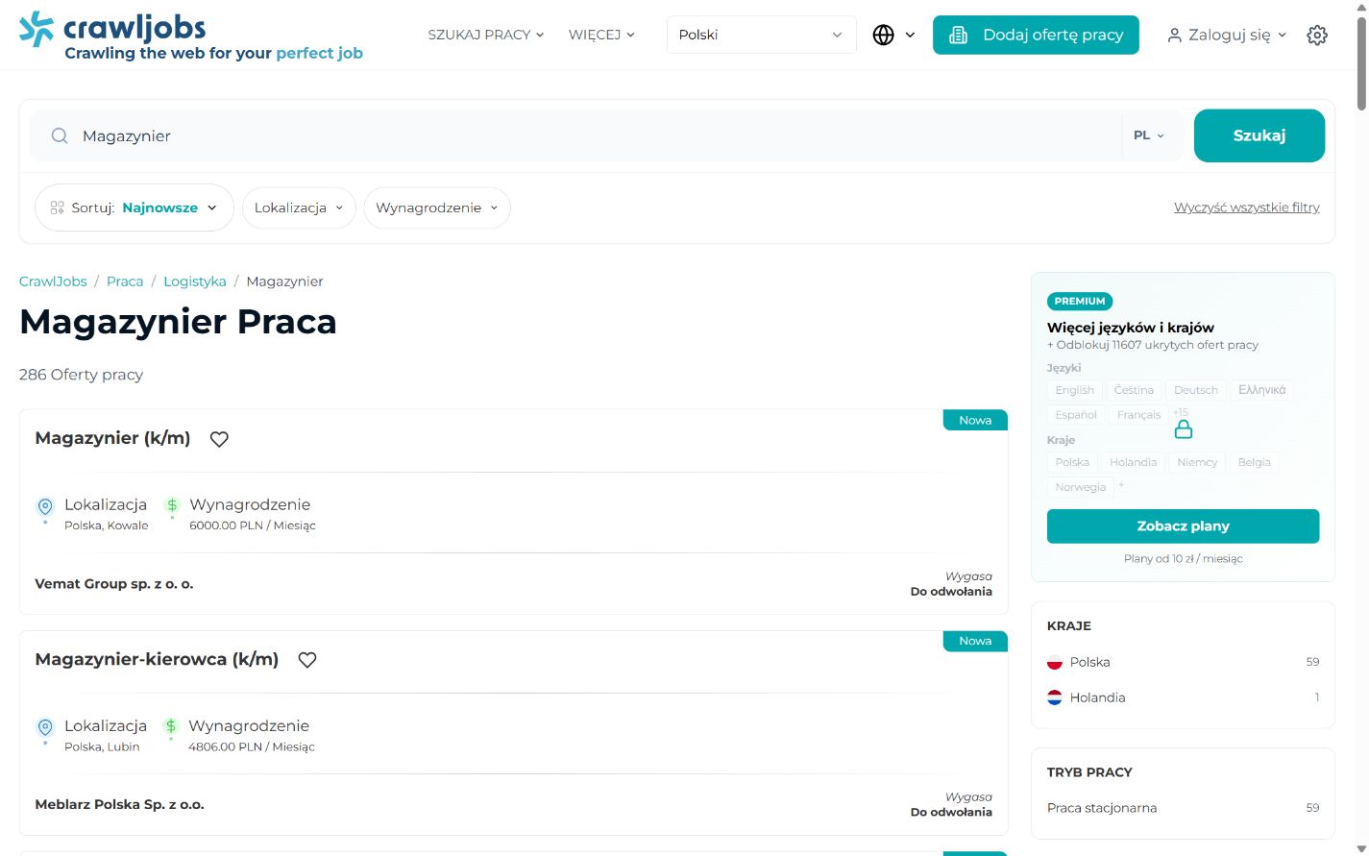Go to the Praca breadcrumb
1369x856 pixels.
point(125,281)
